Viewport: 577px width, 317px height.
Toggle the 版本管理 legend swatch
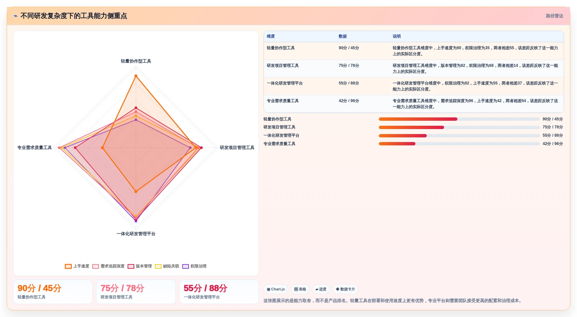[131, 266]
